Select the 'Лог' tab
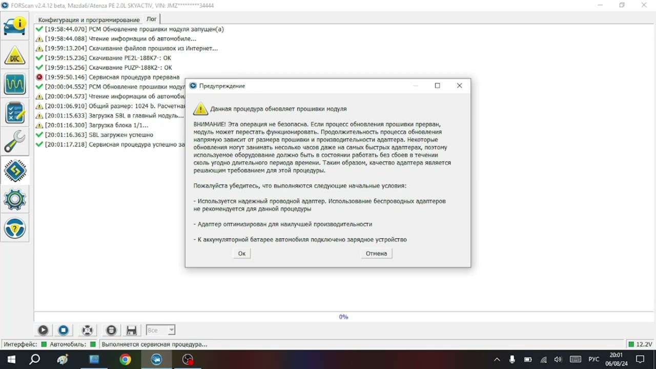 pyautogui.click(x=151, y=19)
